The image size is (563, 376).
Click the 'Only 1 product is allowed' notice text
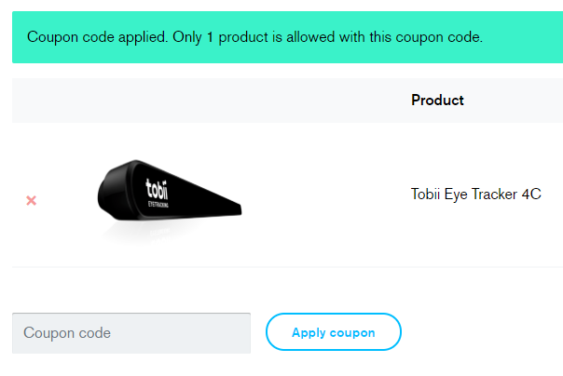pyautogui.click(x=327, y=37)
